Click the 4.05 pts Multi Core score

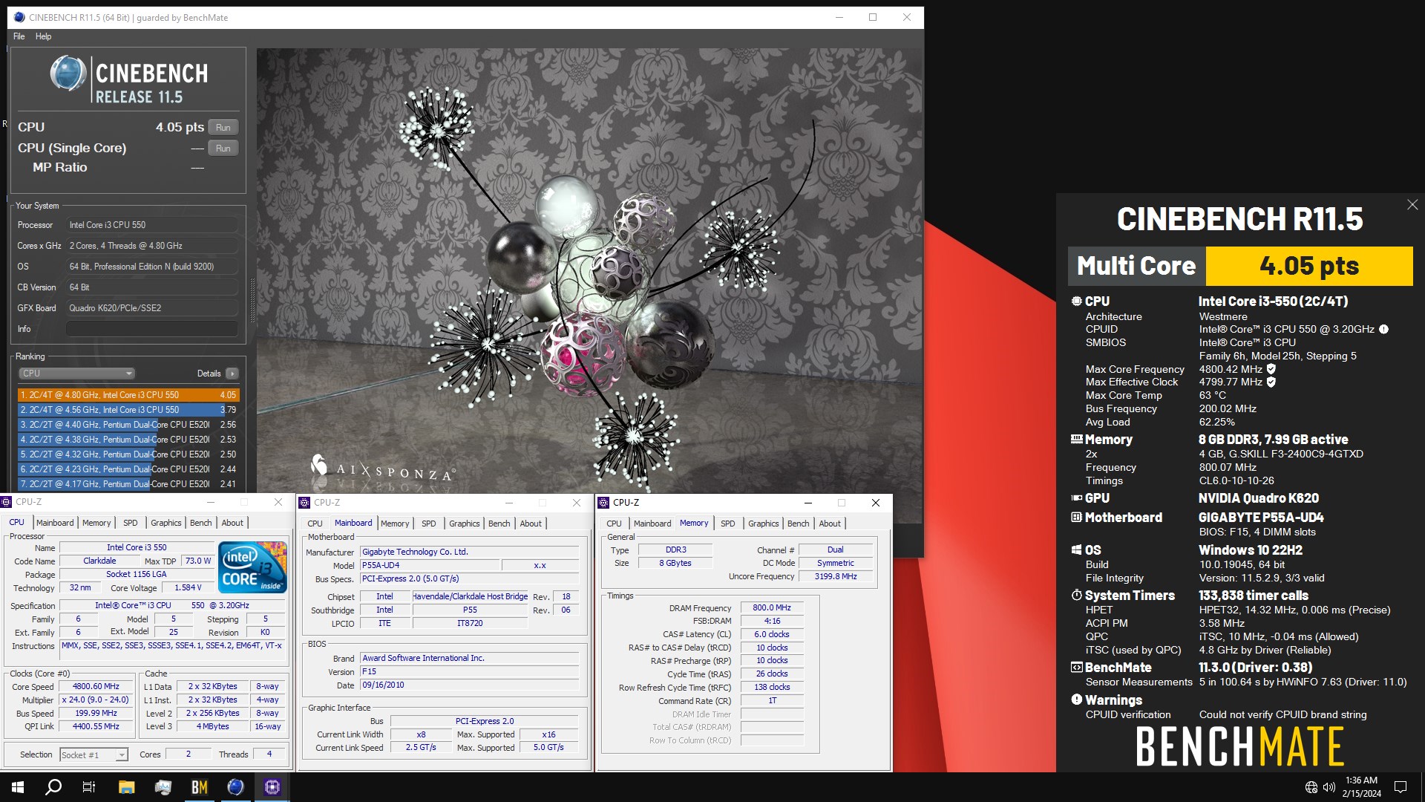pos(1309,266)
